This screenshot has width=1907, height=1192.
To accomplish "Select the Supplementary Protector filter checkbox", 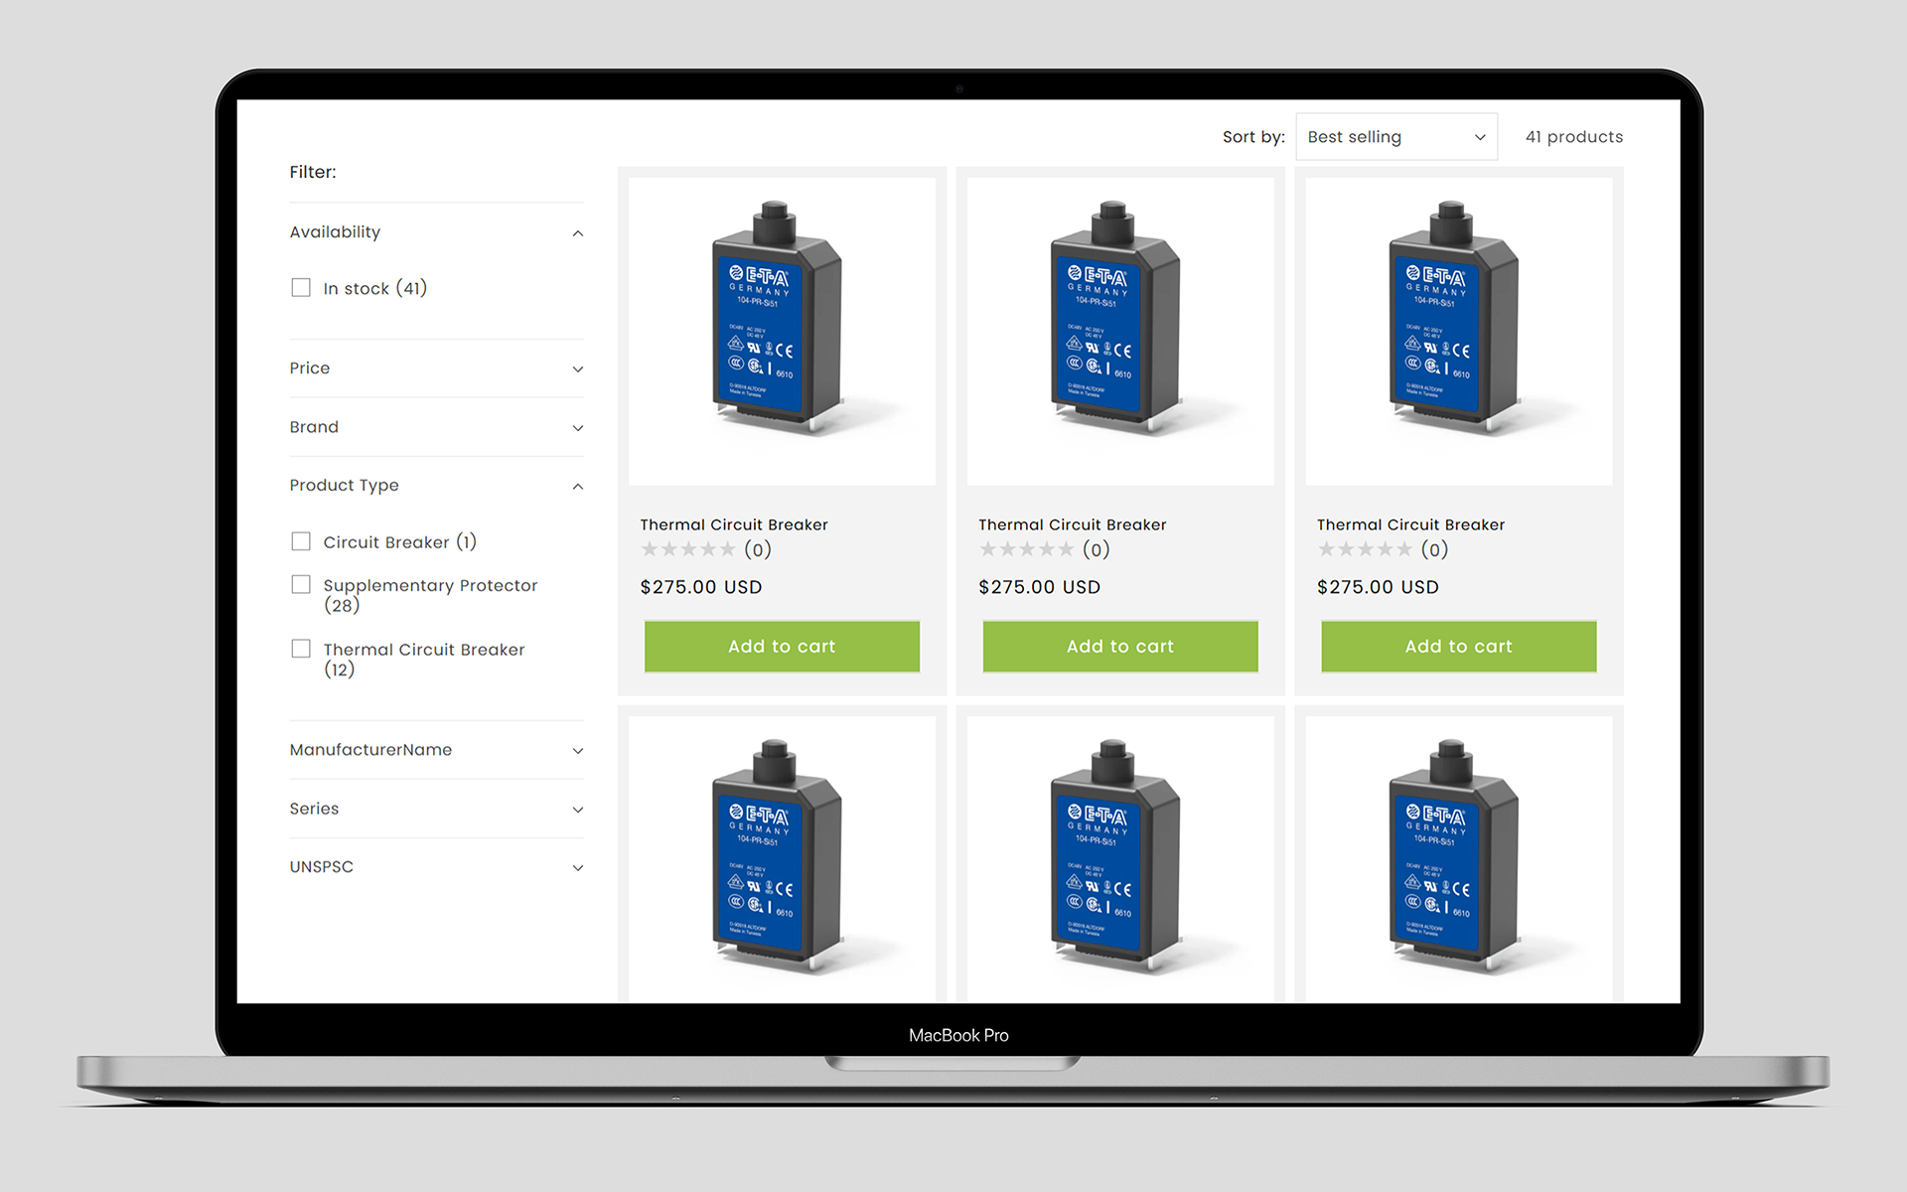I will click(301, 585).
